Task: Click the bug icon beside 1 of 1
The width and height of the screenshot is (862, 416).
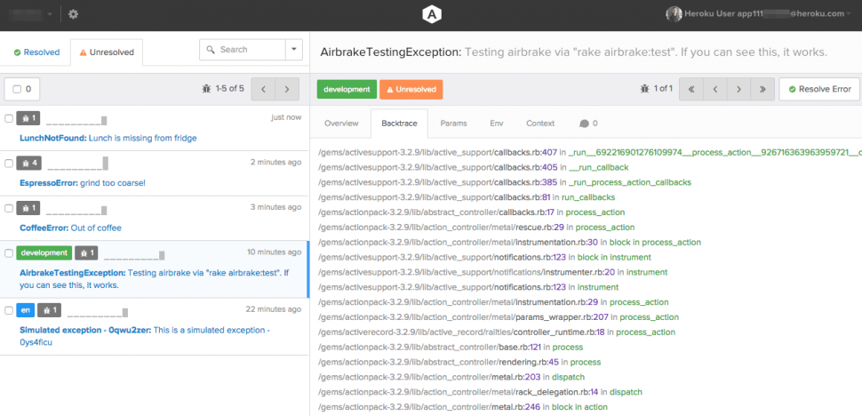Action: [x=645, y=89]
